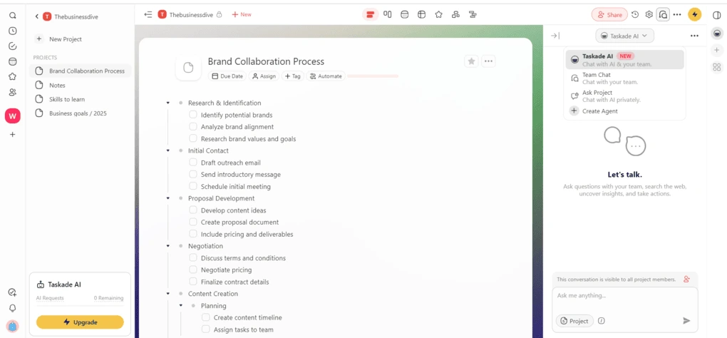This screenshot has height=338, width=727.
Task: Collapse the Initial Contact section
Action: 167,150
